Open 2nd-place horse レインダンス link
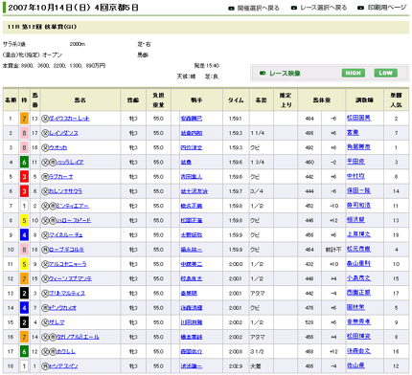The height and width of the screenshot is (375, 412). coord(63,133)
